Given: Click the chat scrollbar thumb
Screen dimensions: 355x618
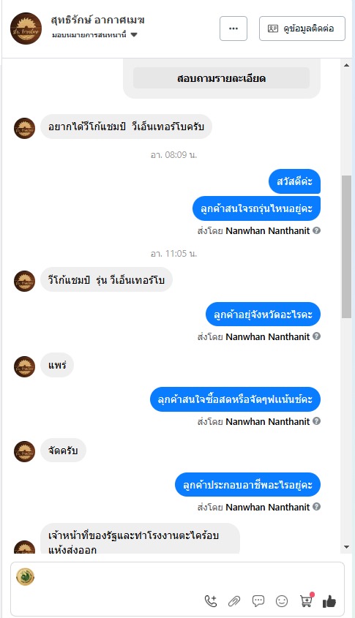Looking at the screenshot, I should pyautogui.click(x=346, y=246).
